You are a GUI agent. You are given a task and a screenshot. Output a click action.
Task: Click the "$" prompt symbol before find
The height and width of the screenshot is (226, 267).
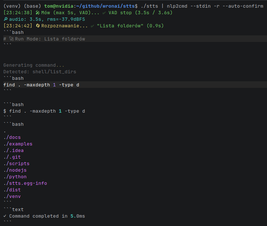tap(5, 111)
